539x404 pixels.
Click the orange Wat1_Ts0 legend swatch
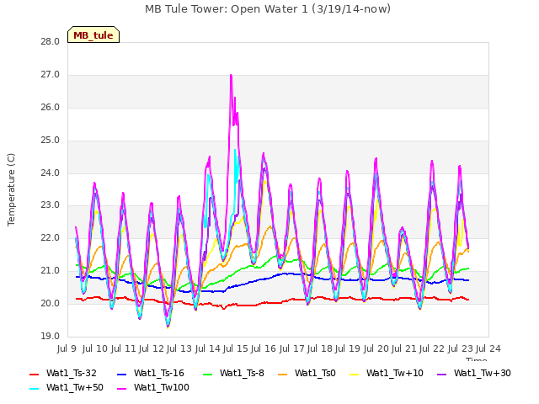(283, 374)
